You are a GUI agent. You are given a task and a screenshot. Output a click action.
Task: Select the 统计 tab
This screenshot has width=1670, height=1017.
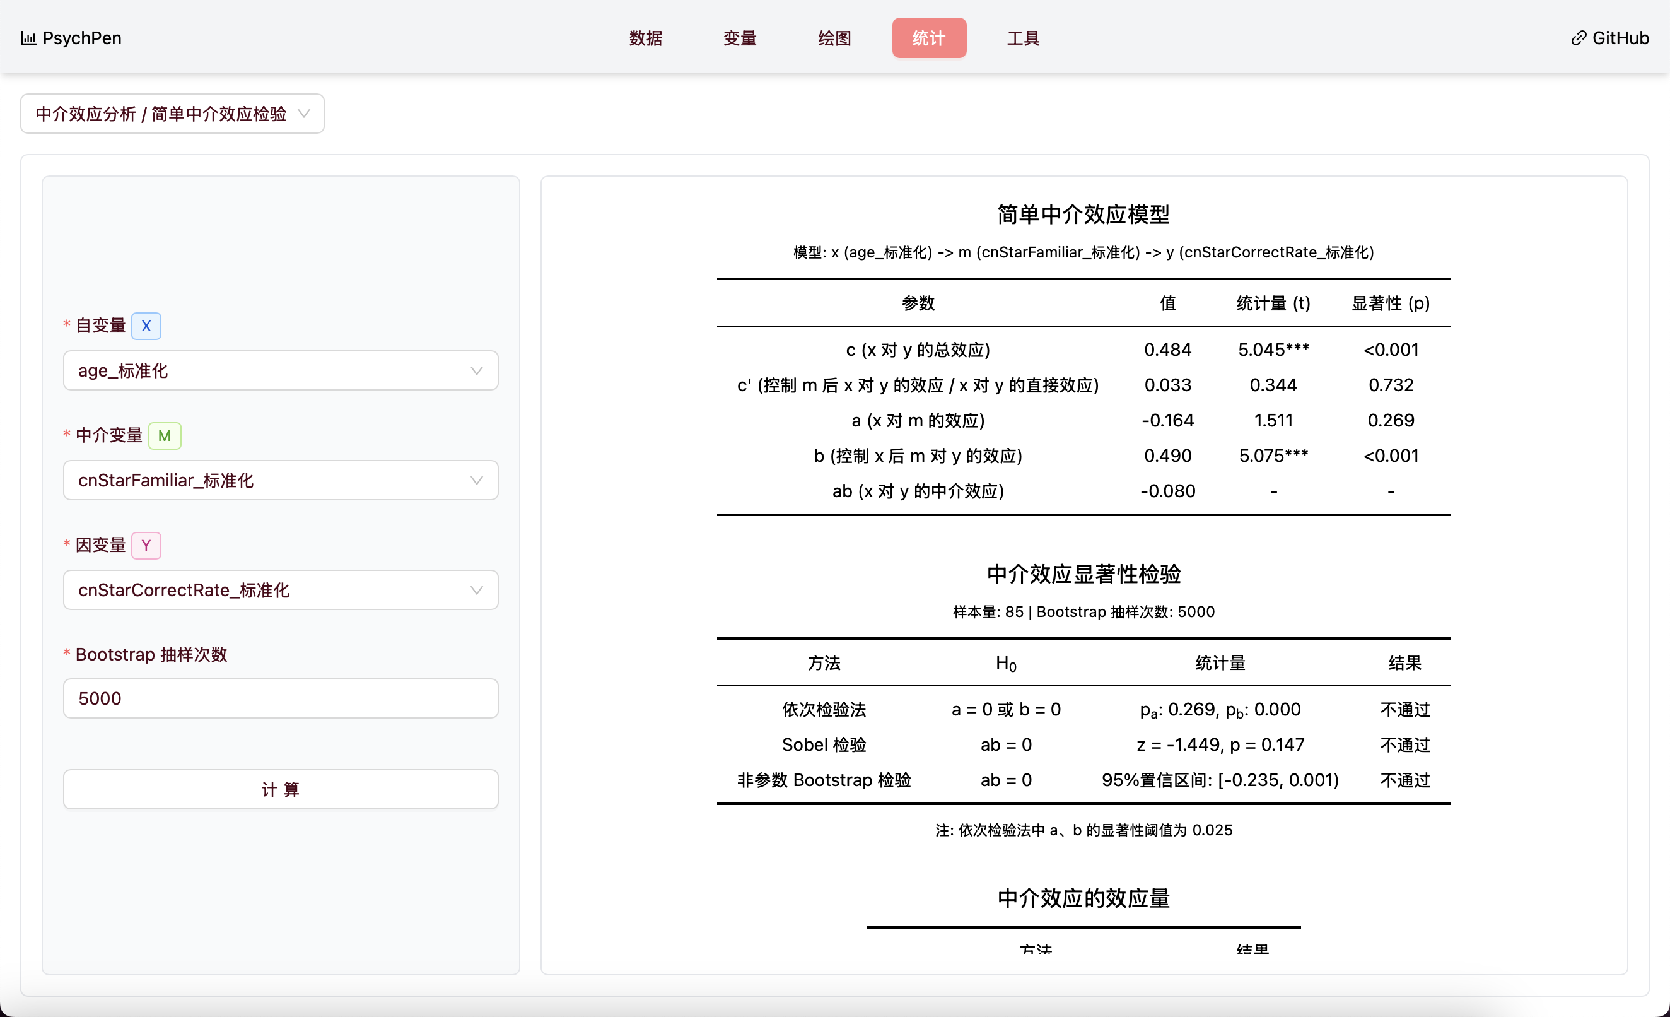(928, 38)
